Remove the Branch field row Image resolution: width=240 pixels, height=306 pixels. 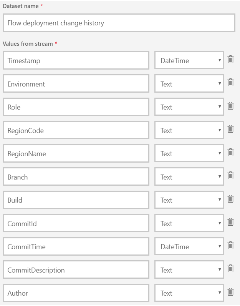click(230, 176)
